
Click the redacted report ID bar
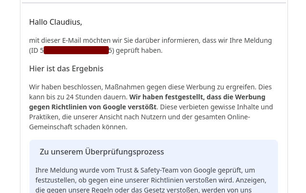click(76, 50)
